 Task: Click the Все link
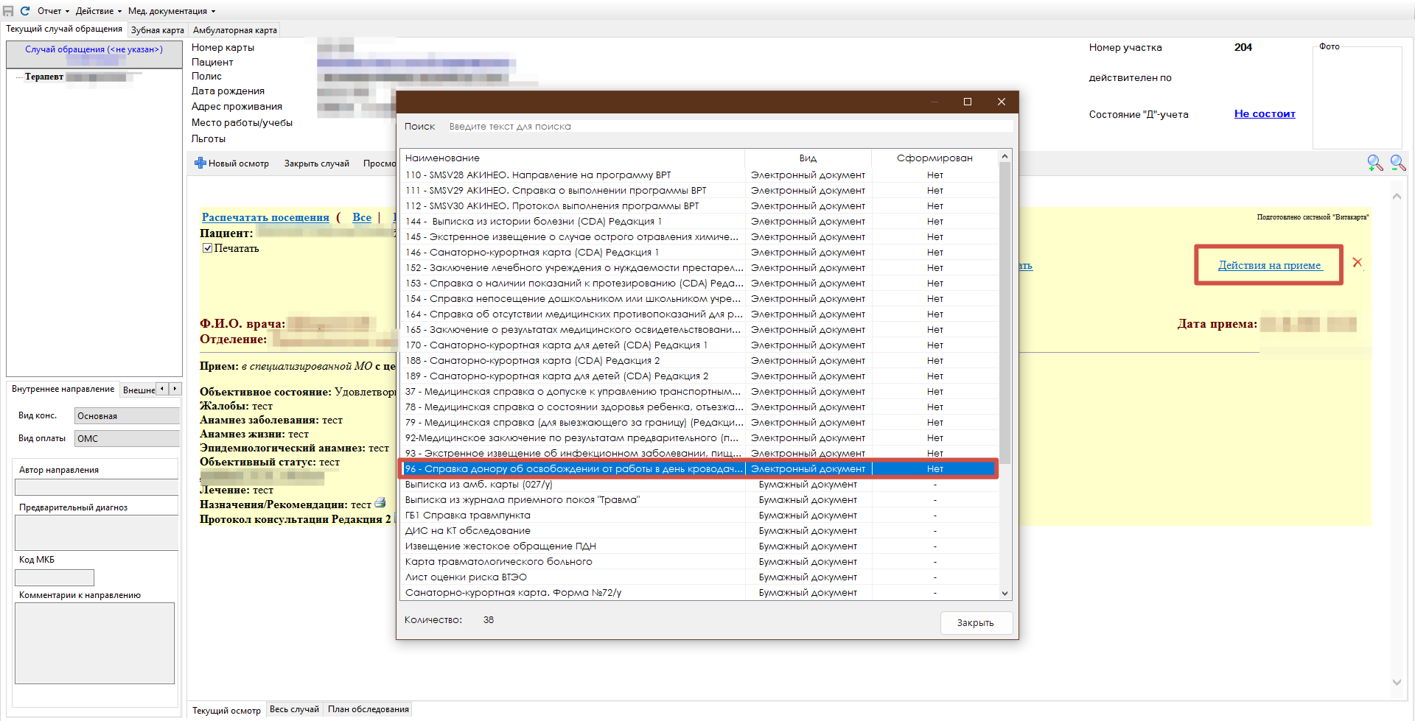click(x=362, y=217)
